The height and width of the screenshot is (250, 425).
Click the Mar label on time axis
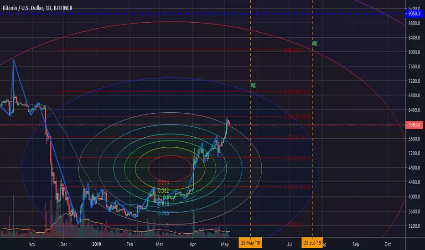tap(160, 245)
